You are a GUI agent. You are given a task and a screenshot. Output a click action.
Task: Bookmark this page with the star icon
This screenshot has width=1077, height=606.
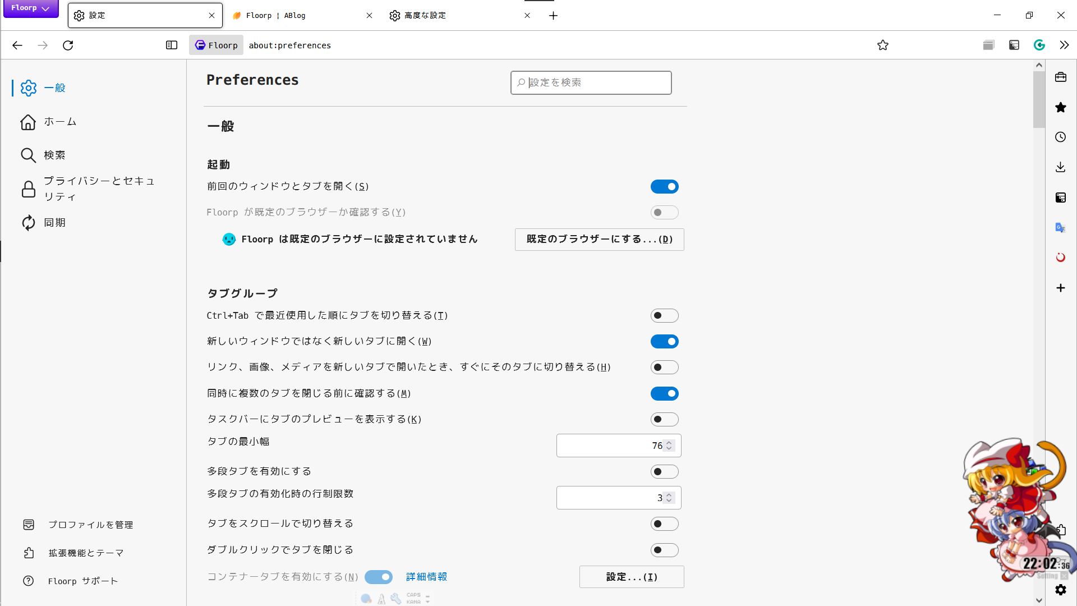(883, 45)
